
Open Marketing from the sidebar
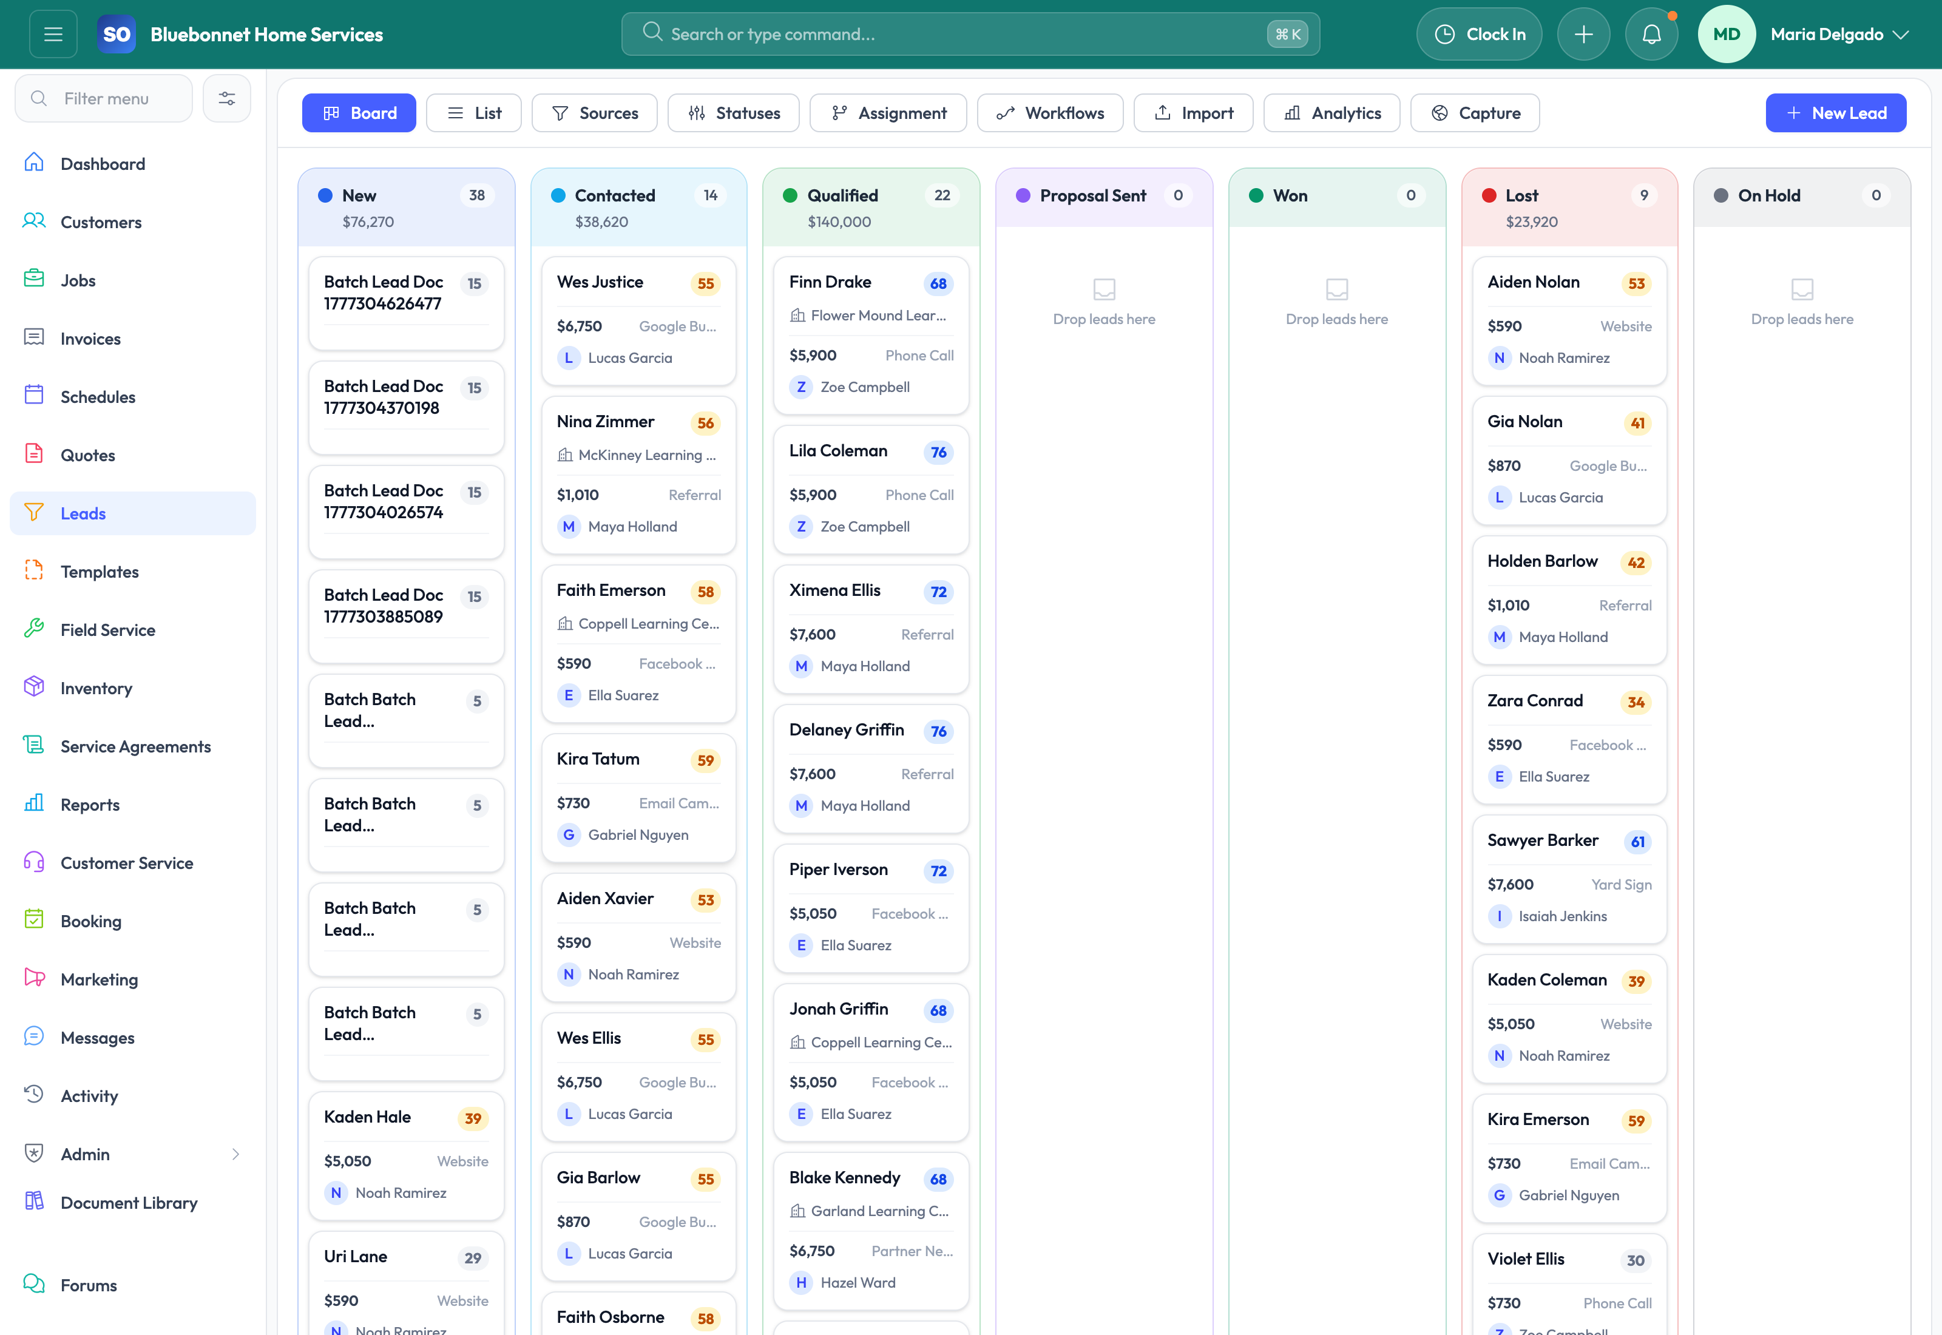coord(133,979)
